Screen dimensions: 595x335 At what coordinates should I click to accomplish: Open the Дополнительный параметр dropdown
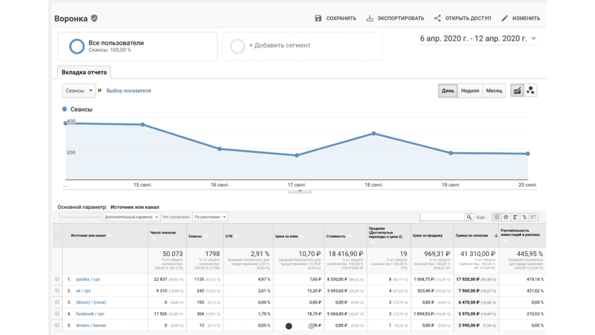132,217
